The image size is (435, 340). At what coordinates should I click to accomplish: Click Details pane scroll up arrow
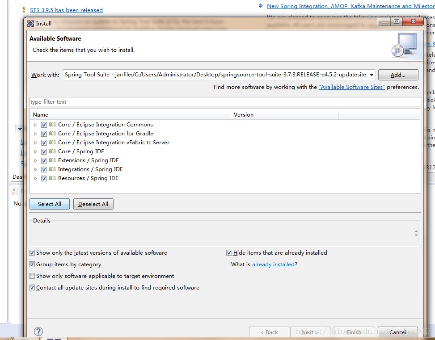click(x=416, y=231)
